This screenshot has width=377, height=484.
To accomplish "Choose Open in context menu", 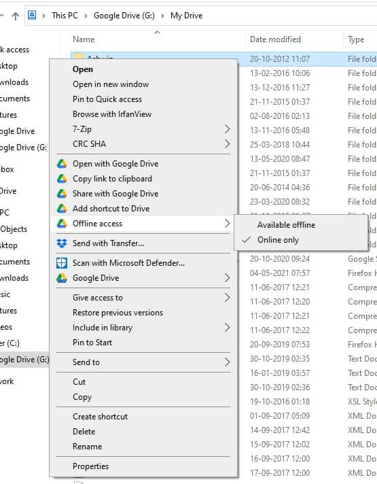I will click(83, 69).
